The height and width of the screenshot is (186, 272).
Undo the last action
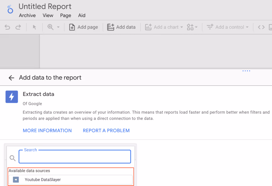click(x=7, y=27)
